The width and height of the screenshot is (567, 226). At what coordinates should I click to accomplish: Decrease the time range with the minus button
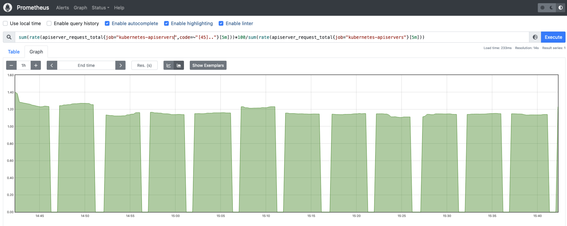click(11, 65)
